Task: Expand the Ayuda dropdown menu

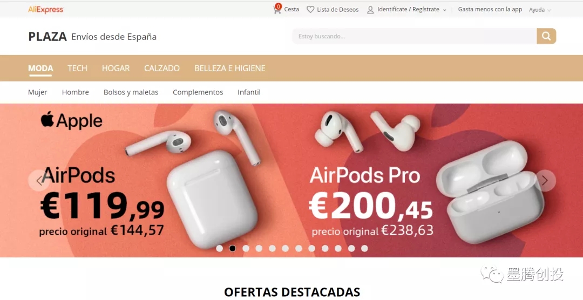Action: tap(540, 10)
